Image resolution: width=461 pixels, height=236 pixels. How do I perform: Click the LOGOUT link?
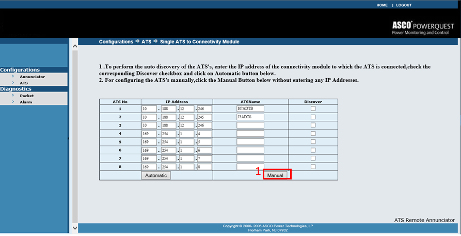[x=404, y=5]
